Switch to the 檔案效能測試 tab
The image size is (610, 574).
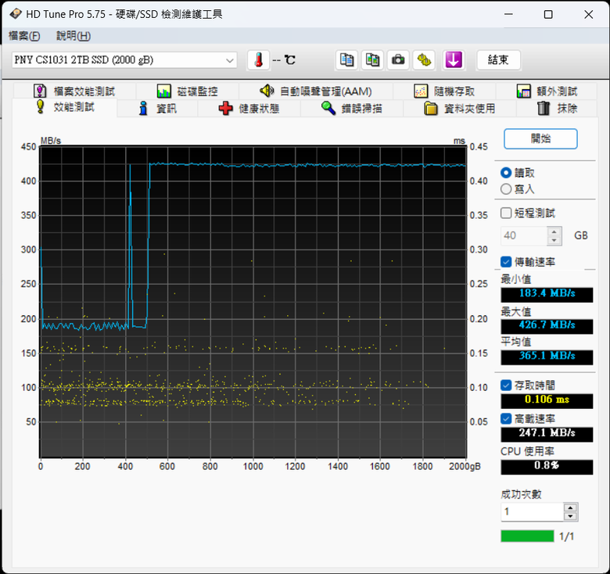[x=74, y=91]
